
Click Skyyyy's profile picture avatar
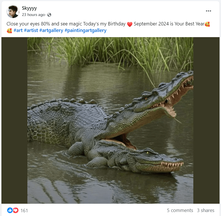pos(13,11)
